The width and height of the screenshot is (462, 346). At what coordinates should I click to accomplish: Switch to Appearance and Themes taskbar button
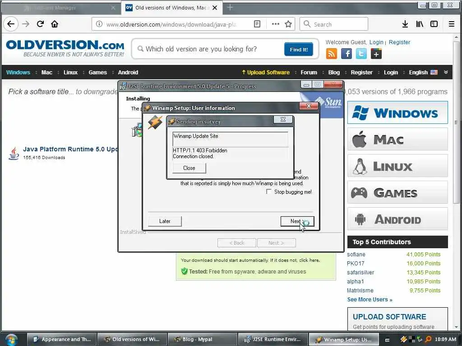(x=61, y=340)
